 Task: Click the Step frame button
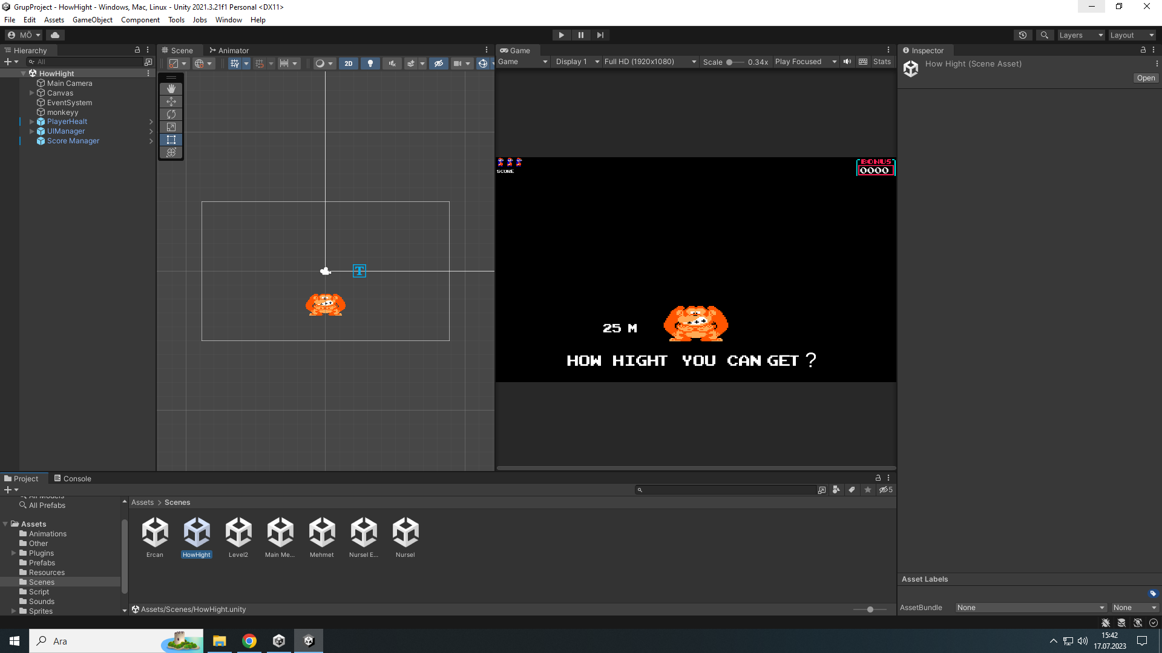tap(600, 35)
